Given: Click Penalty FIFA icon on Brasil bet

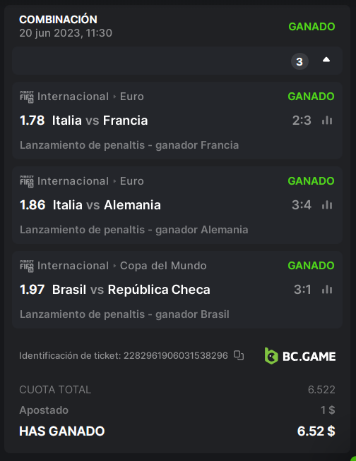Looking at the screenshot, I should click(x=27, y=266).
